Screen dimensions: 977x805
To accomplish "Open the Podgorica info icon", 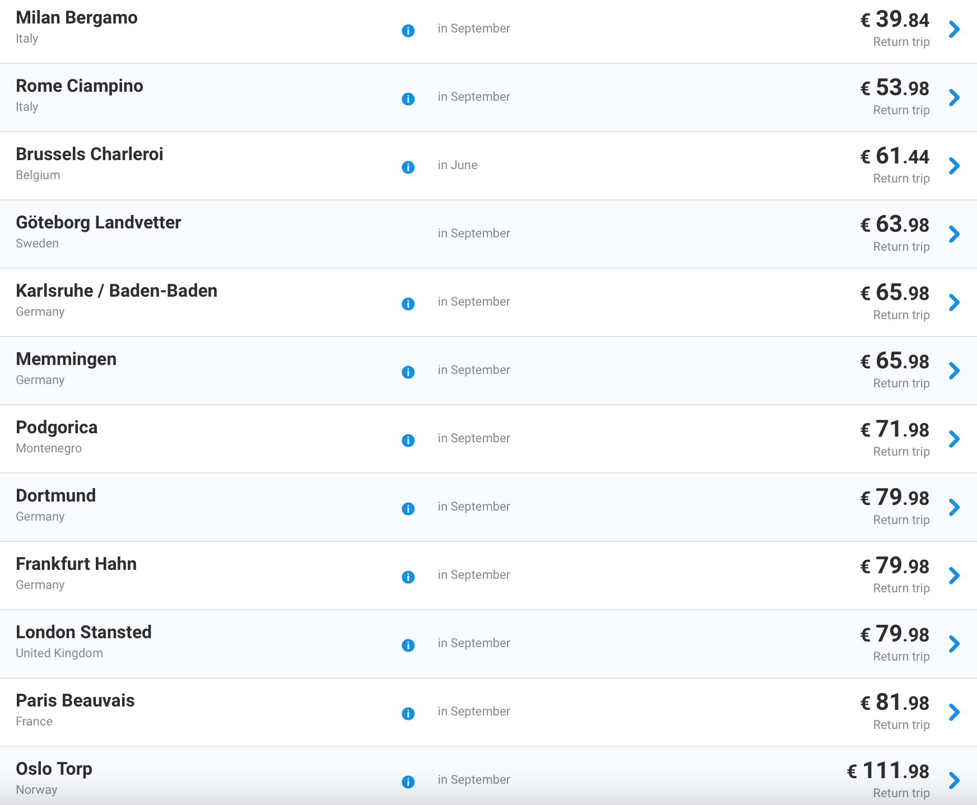I will 408,441.
